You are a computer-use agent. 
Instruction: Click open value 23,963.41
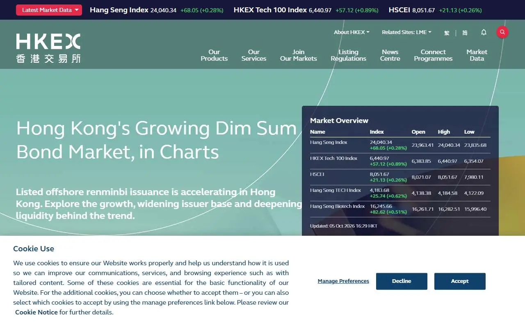click(422, 145)
